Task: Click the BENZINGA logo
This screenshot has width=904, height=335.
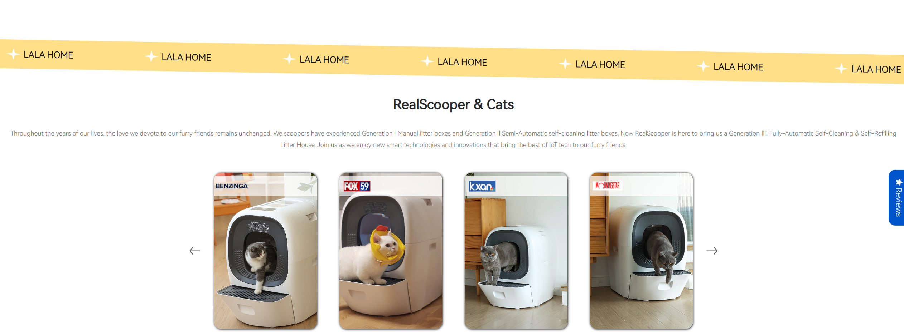Action: (232, 186)
